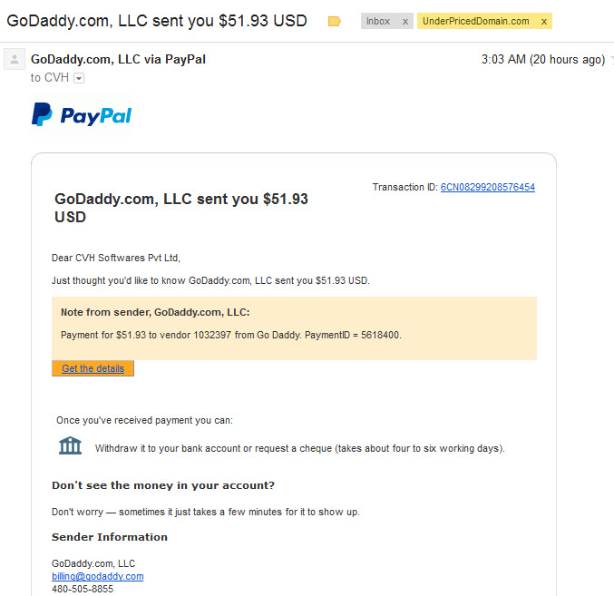Click the Get the details button
The height and width of the screenshot is (596, 614).
pyautogui.click(x=93, y=368)
